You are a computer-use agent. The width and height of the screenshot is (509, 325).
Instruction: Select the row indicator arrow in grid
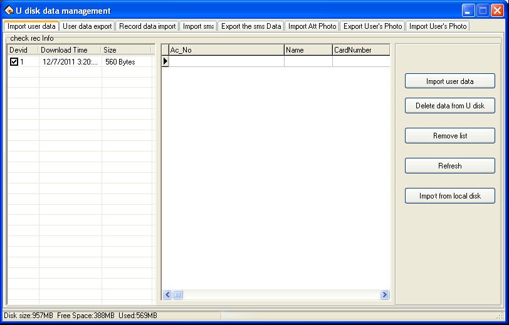[165, 61]
